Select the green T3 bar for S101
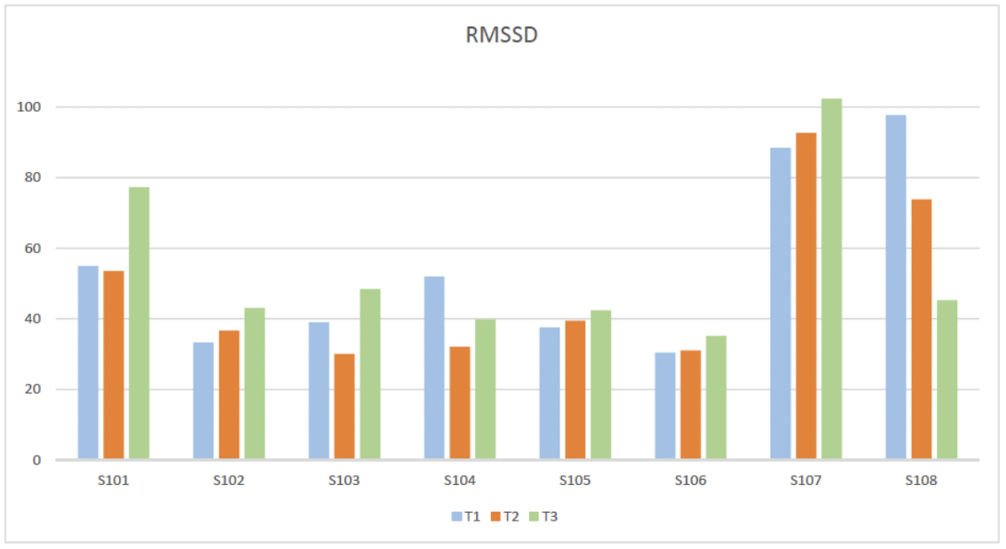This screenshot has height=549, width=1006. coord(139,323)
